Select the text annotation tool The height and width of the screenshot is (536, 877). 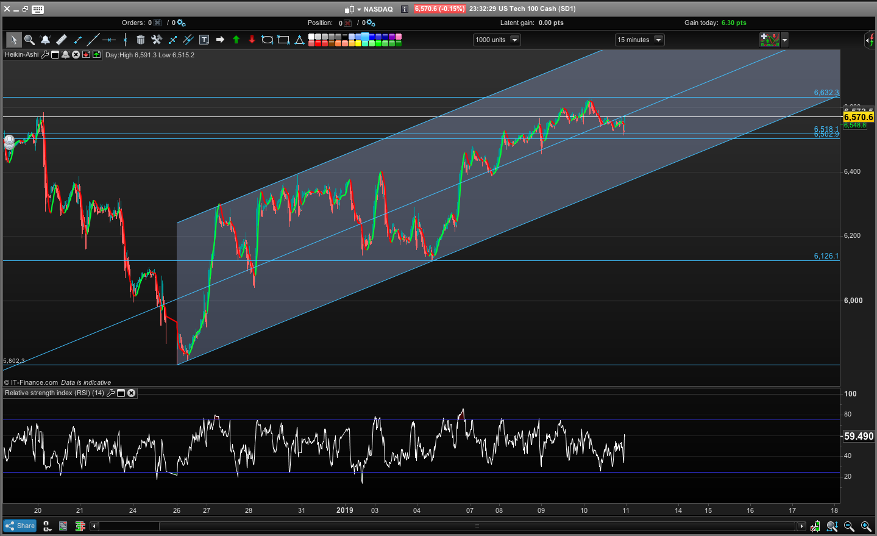tap(204, 40)
